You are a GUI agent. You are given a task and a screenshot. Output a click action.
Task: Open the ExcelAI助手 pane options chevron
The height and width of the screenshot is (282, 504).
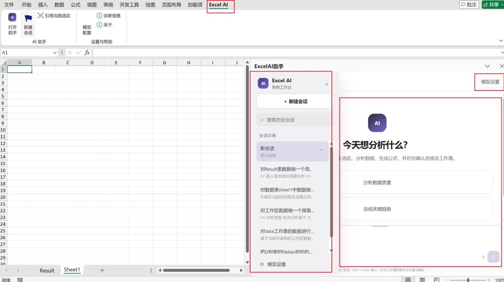(x=487, y=66)
